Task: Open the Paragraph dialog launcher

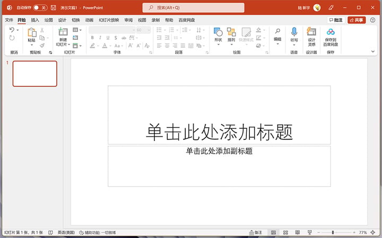Action: (x=207, y=52)
